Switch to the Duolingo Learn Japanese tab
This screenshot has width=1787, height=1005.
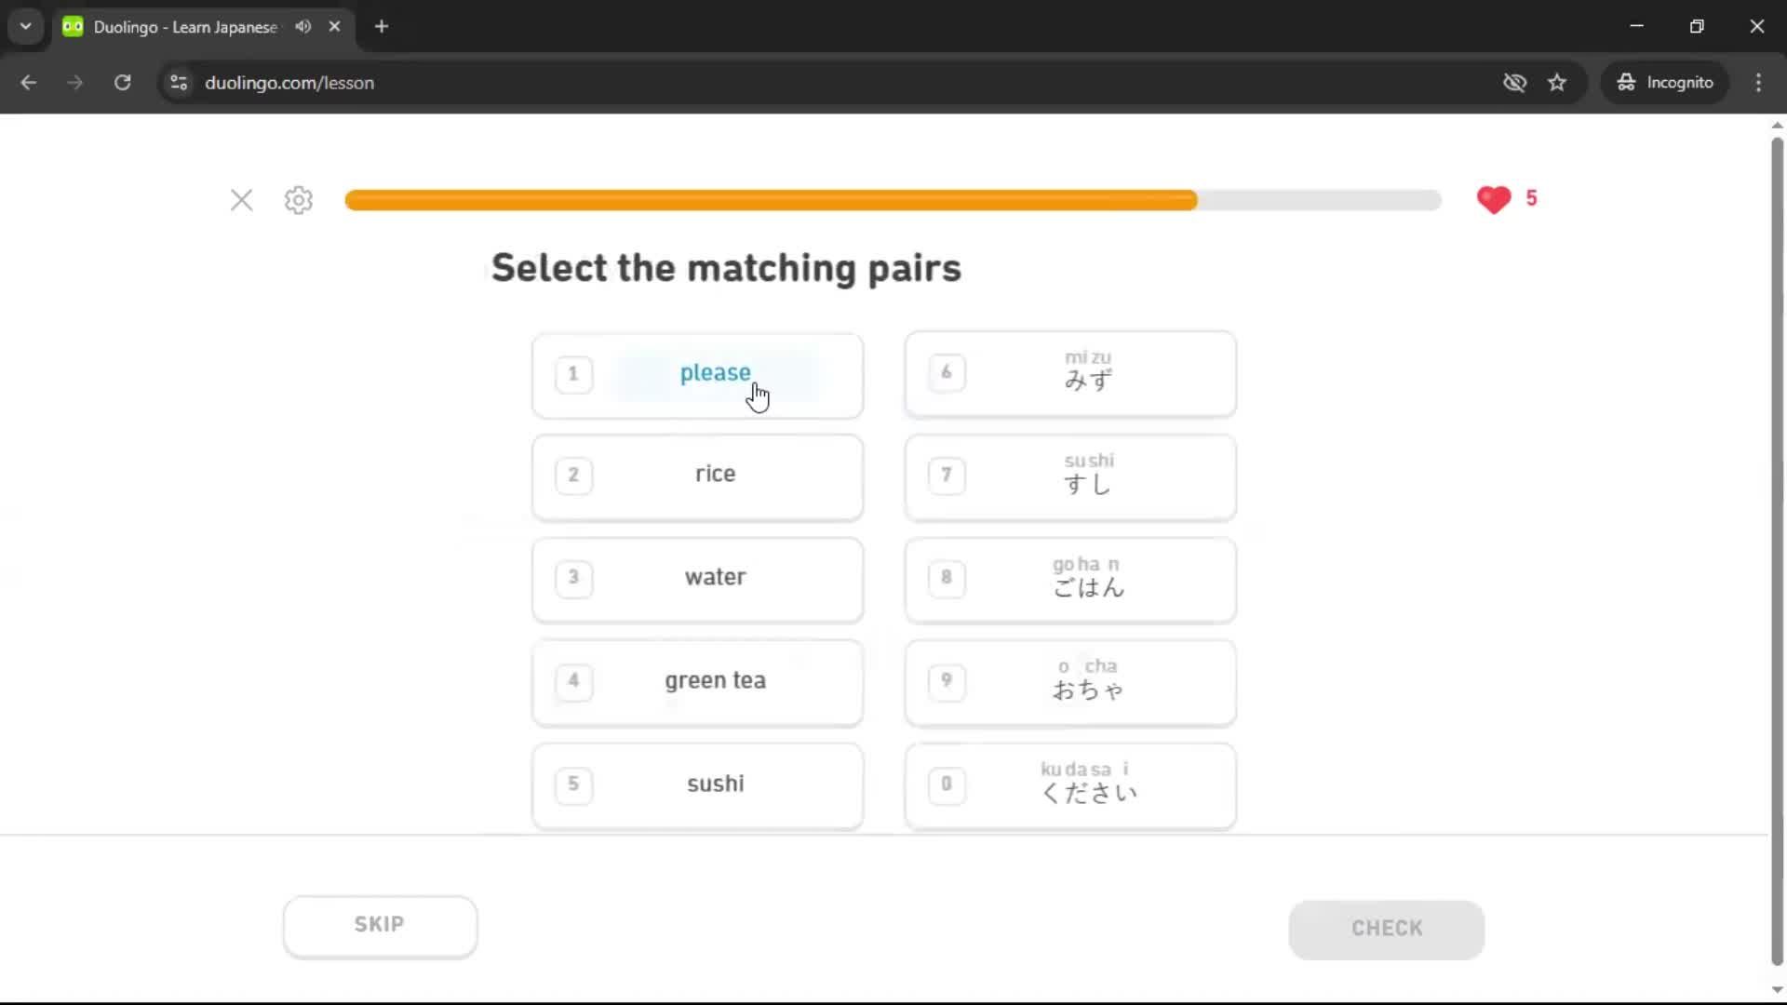pyautogui.click(x=184, y=27)
